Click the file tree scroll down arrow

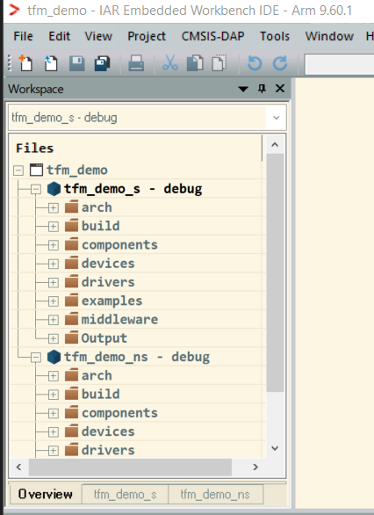tap(275, 448)
